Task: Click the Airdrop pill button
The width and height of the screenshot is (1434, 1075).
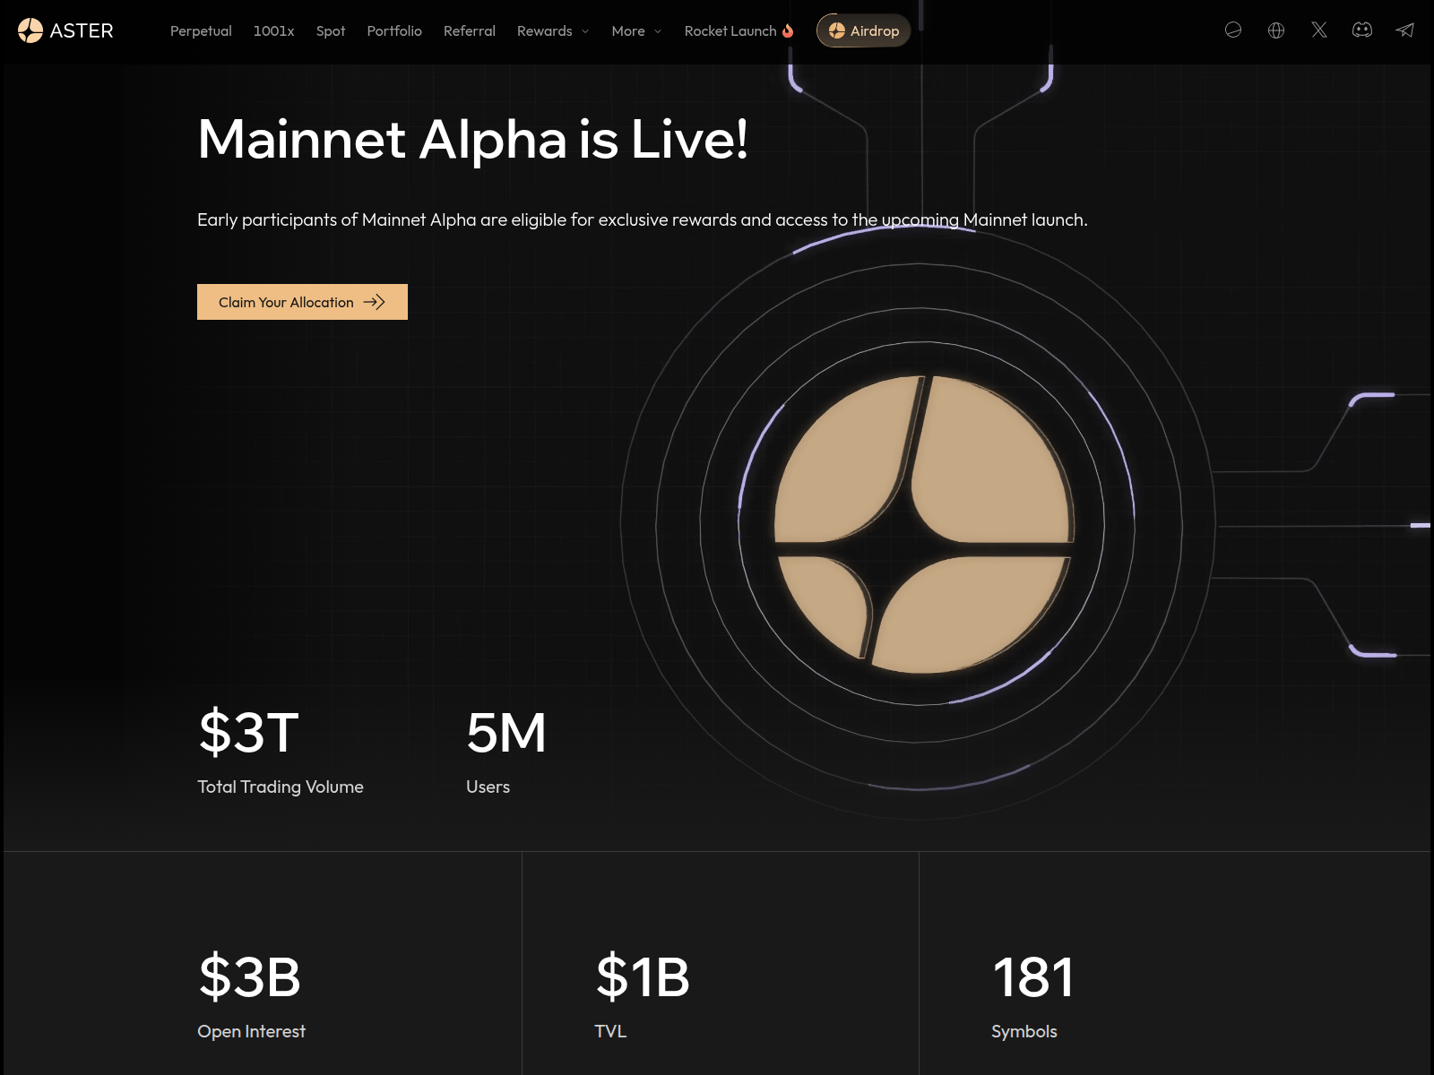Action: coord(863,30)
